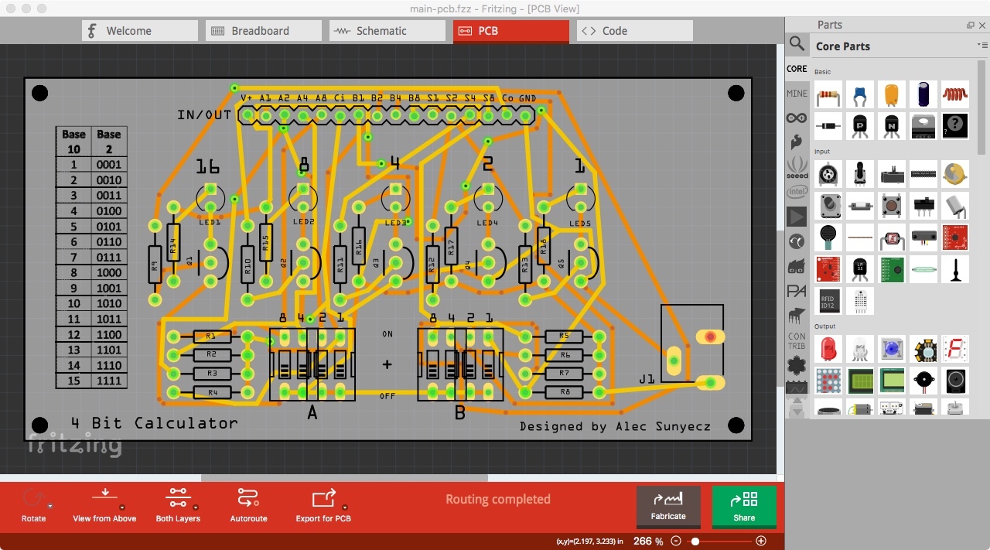
Task: Click the green Share button
Action: [x=744, y=507]
